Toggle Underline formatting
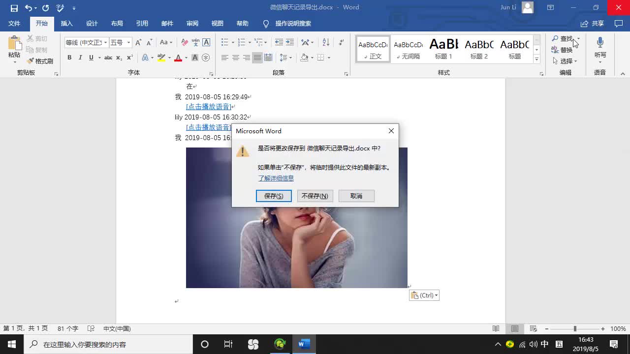Image resolution: width=630 pixels, height=354 pixels. 91,58
